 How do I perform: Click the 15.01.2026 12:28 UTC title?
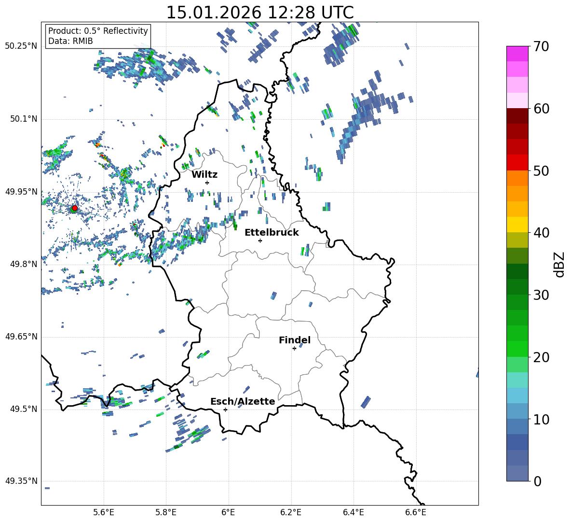tap(260, 13)
